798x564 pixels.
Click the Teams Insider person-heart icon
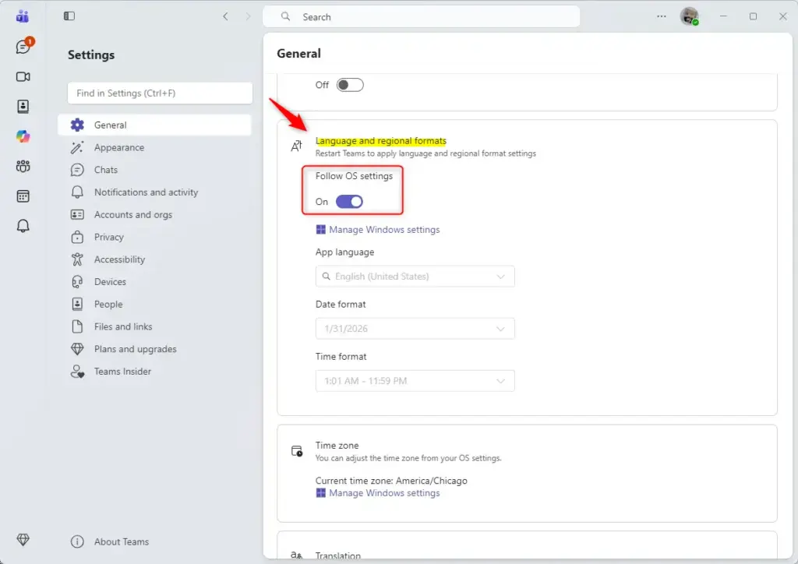click(77, 372)
